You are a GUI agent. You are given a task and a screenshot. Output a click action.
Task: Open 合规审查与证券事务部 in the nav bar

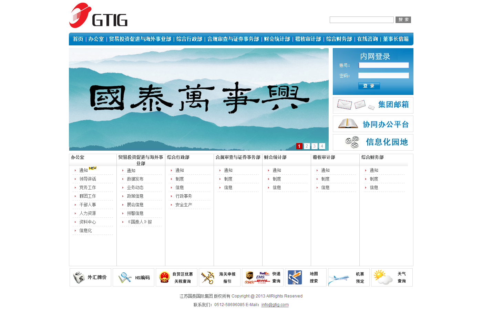(233, 39)
